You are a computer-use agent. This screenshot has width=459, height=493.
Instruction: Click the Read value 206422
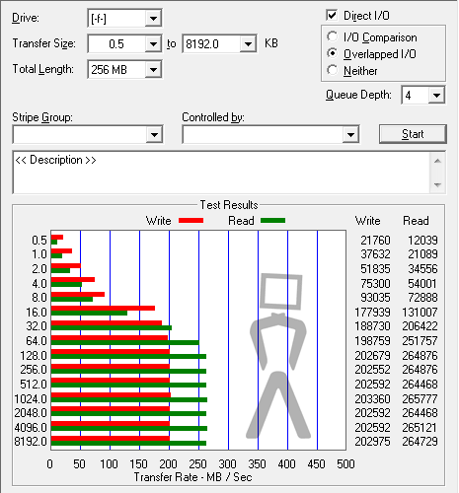tap(420, 326)
